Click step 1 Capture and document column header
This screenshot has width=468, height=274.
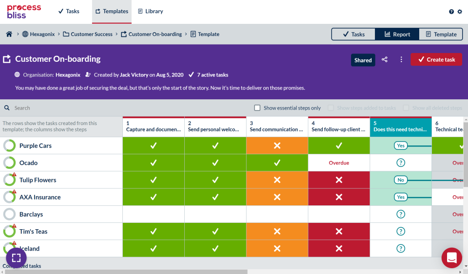tap(154, 127)
